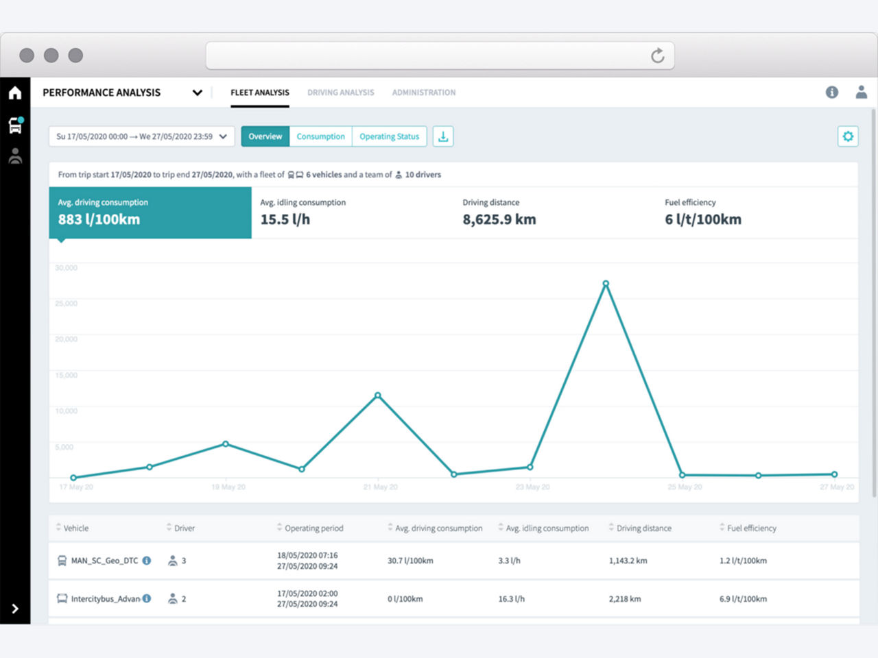Open the settings gear icon
The width and height of the screenshot is (878, 658).
tap(848, 136)
